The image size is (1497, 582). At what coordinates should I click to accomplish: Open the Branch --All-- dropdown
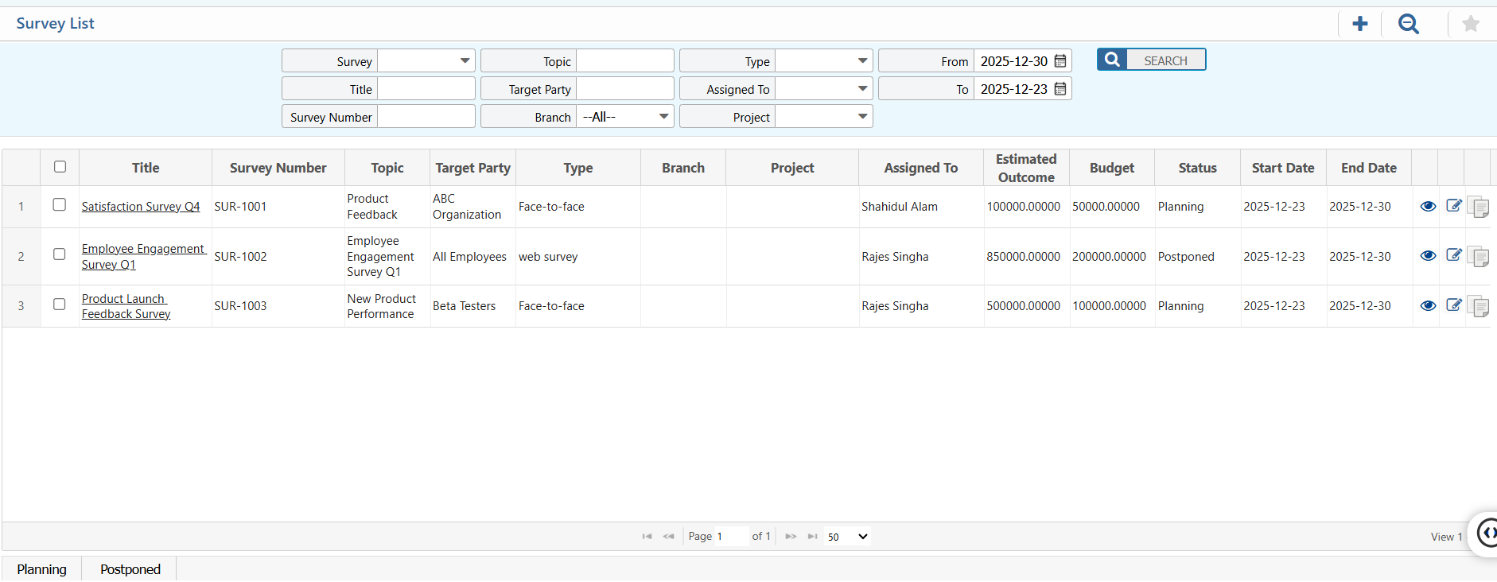(663, 117)
